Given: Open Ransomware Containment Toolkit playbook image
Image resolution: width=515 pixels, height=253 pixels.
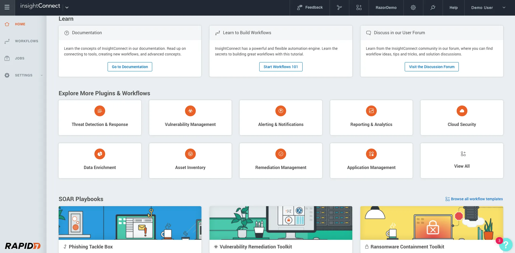Looking at the screenshot, I should tap(432, 223).
